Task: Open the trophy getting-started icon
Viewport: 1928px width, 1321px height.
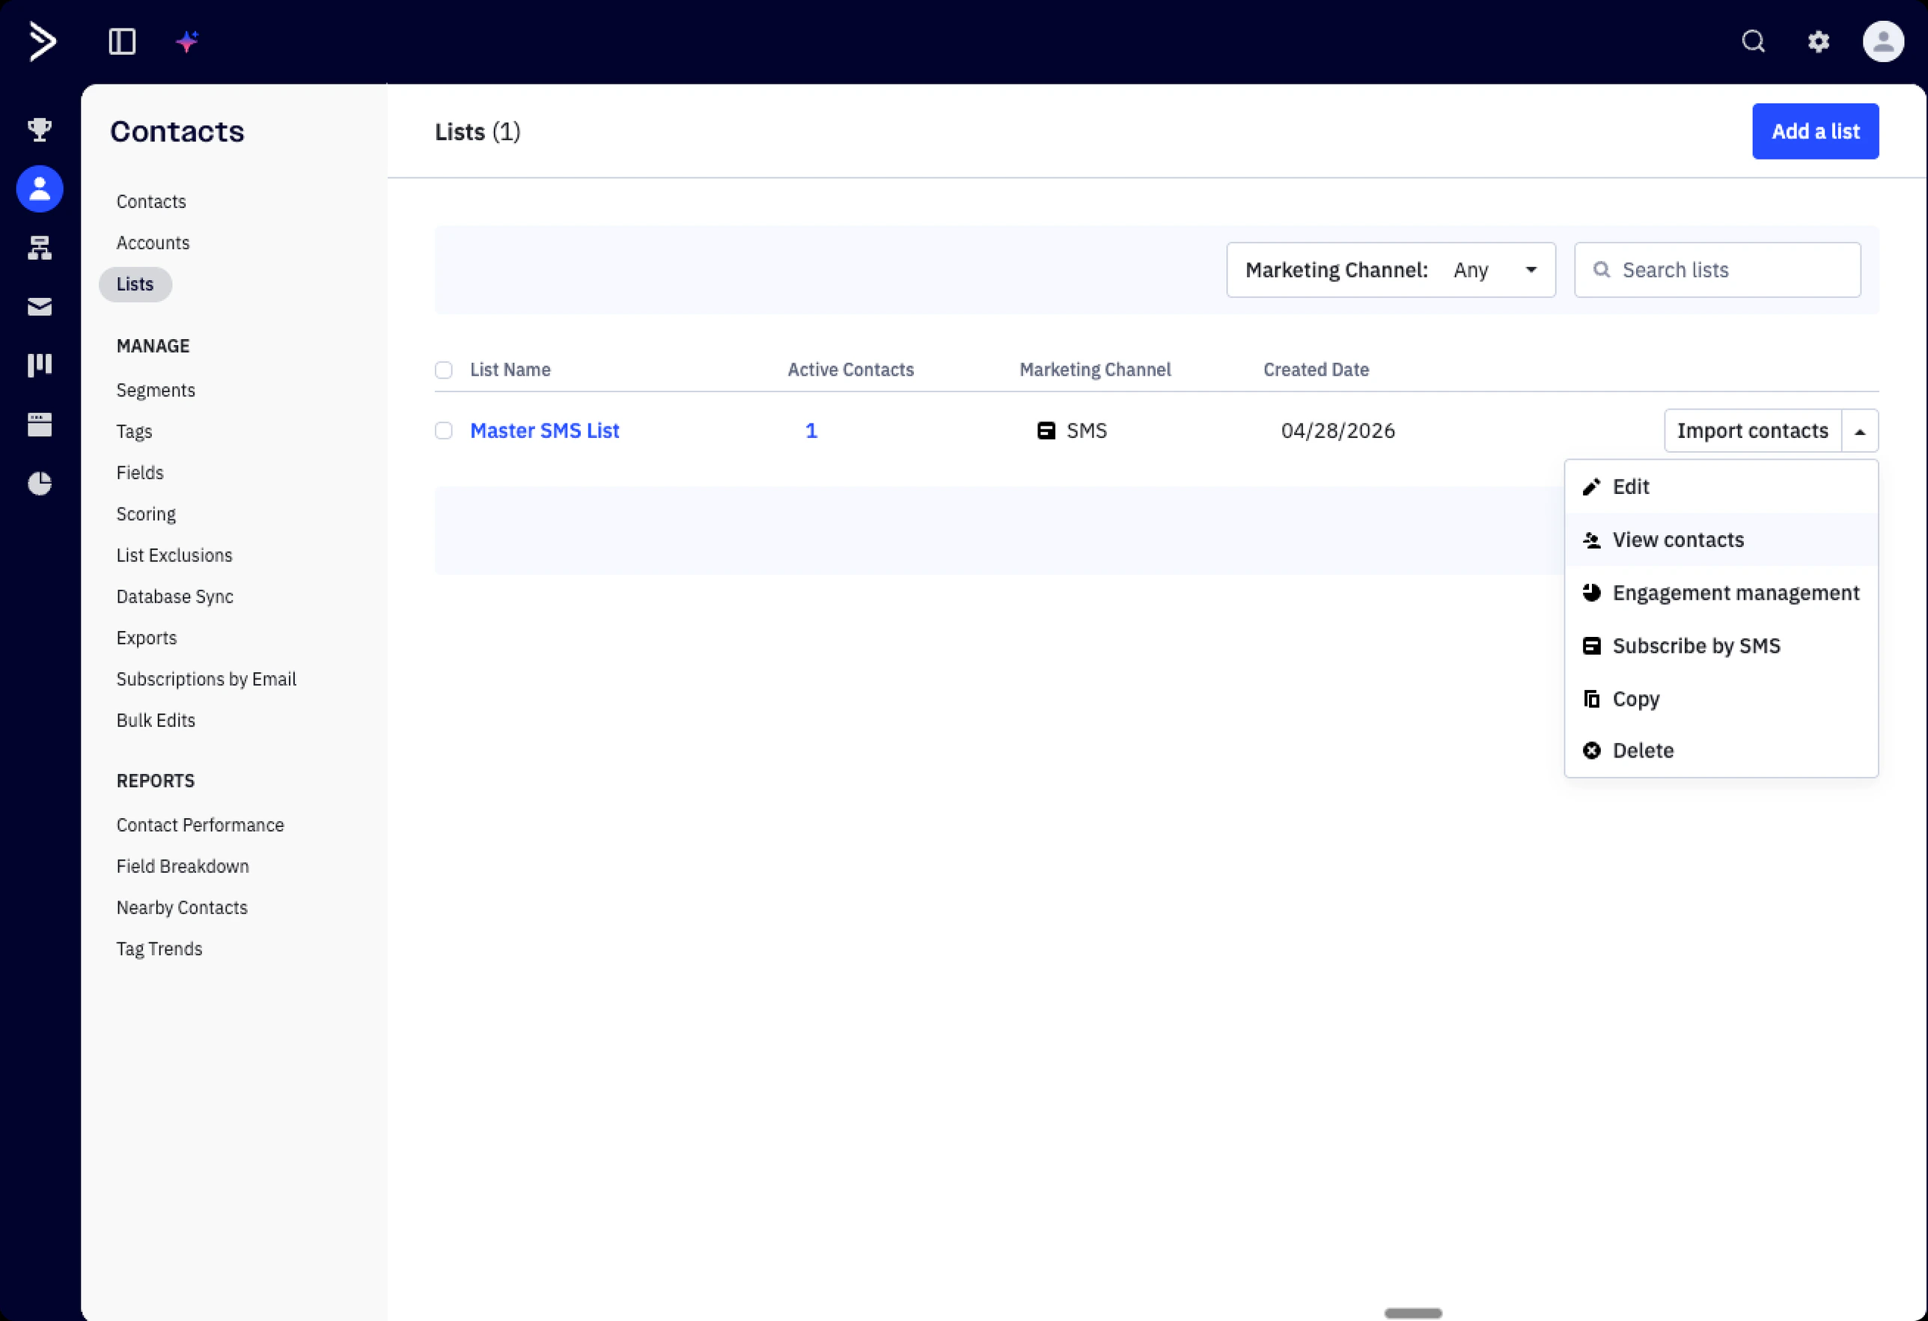Action: (x=40, y=129)
